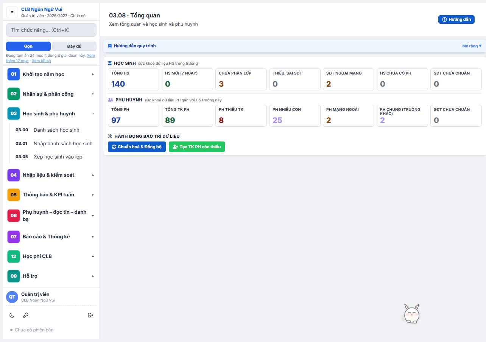The width and height of the screenshot is (486, 342).
Task: Click the Xem tất cả link
Action: coord(41,61)
